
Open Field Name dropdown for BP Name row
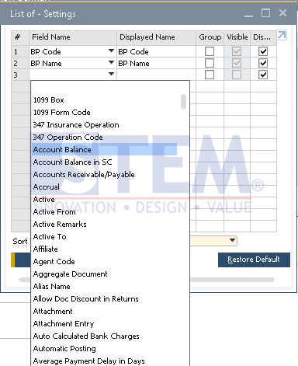pos(111,62)
